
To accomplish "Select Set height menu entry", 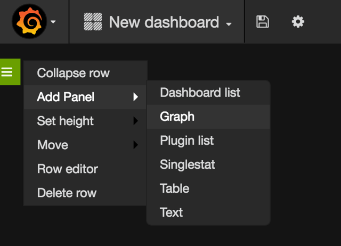I will click(x=85, y=121).
